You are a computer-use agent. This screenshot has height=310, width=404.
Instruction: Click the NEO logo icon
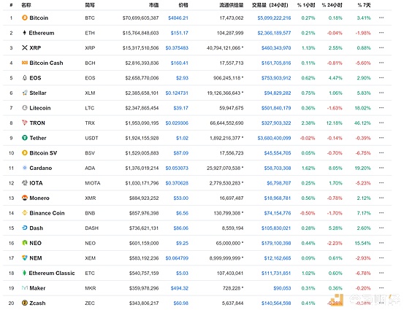click(25, 243)
